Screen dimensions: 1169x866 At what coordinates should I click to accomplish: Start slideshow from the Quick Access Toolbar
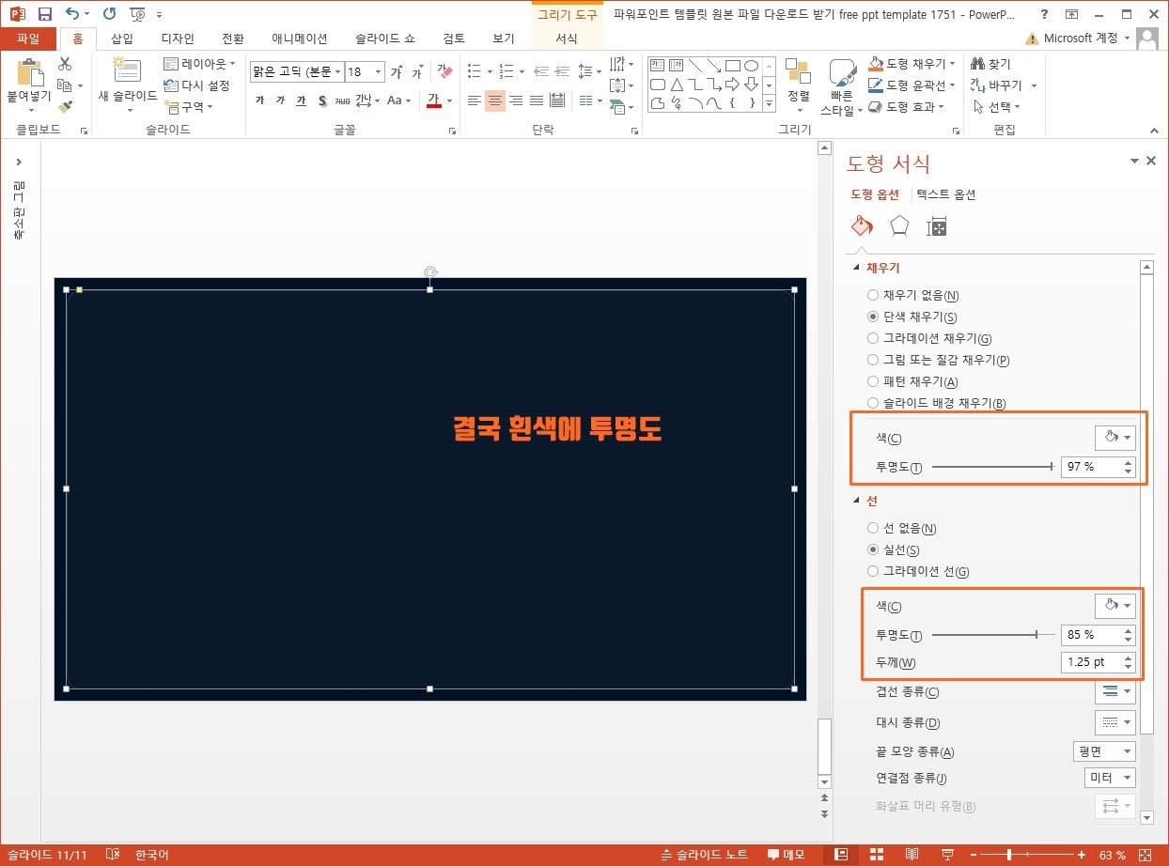pyautogui.click(x=137, y=14)
